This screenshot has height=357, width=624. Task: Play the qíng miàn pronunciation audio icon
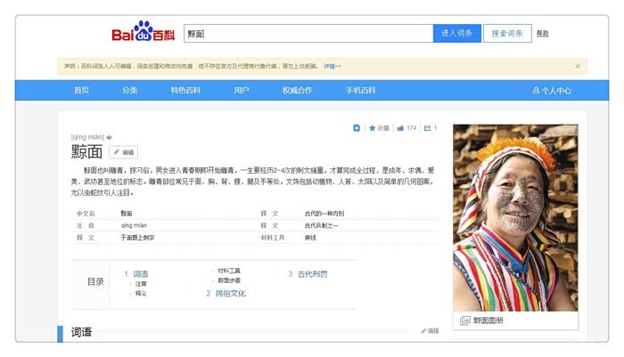click(x=110, y=137)
